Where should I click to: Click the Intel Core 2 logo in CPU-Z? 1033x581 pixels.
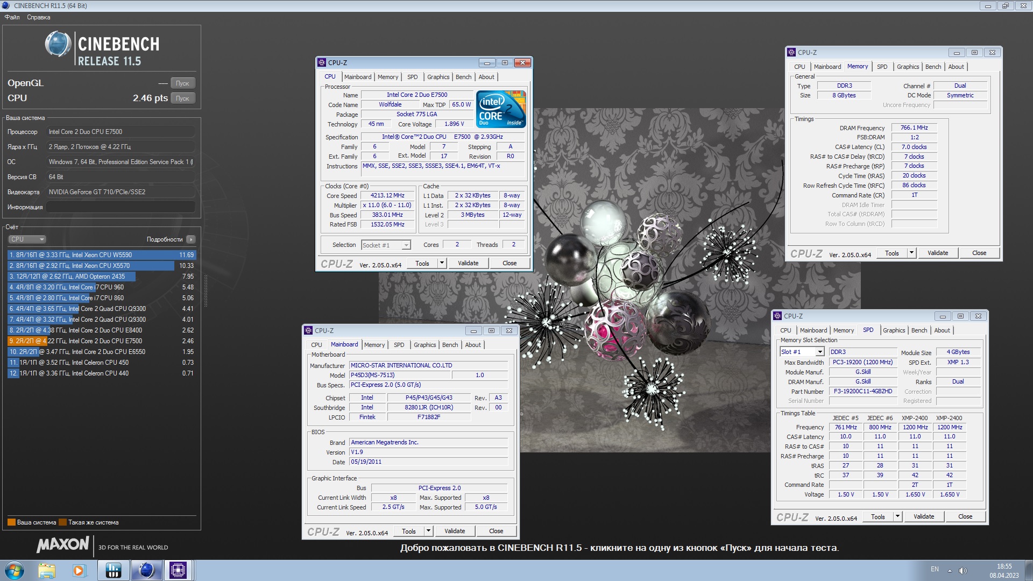point(501,109)
